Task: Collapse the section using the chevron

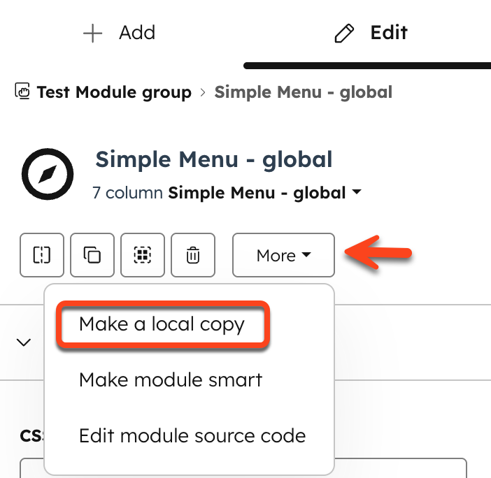Action: (24, 342)
